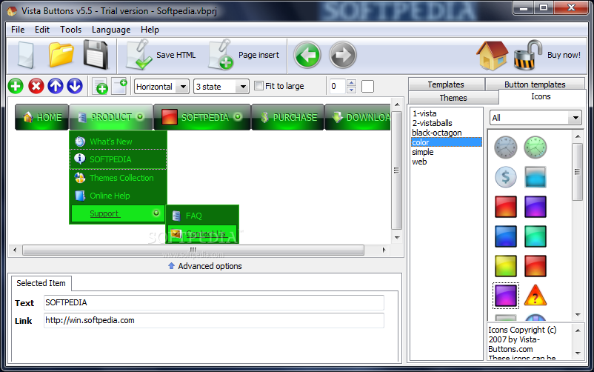
Task: Click the add submenu item page icon
Action: coord(120,86)
